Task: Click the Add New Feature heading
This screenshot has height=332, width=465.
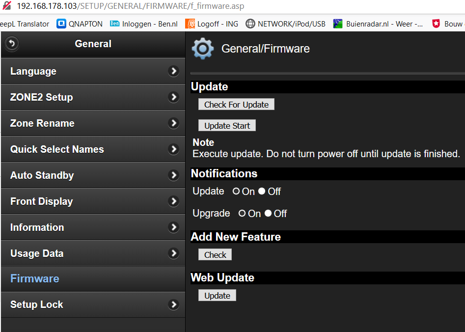Action: [x=236, y=237]
